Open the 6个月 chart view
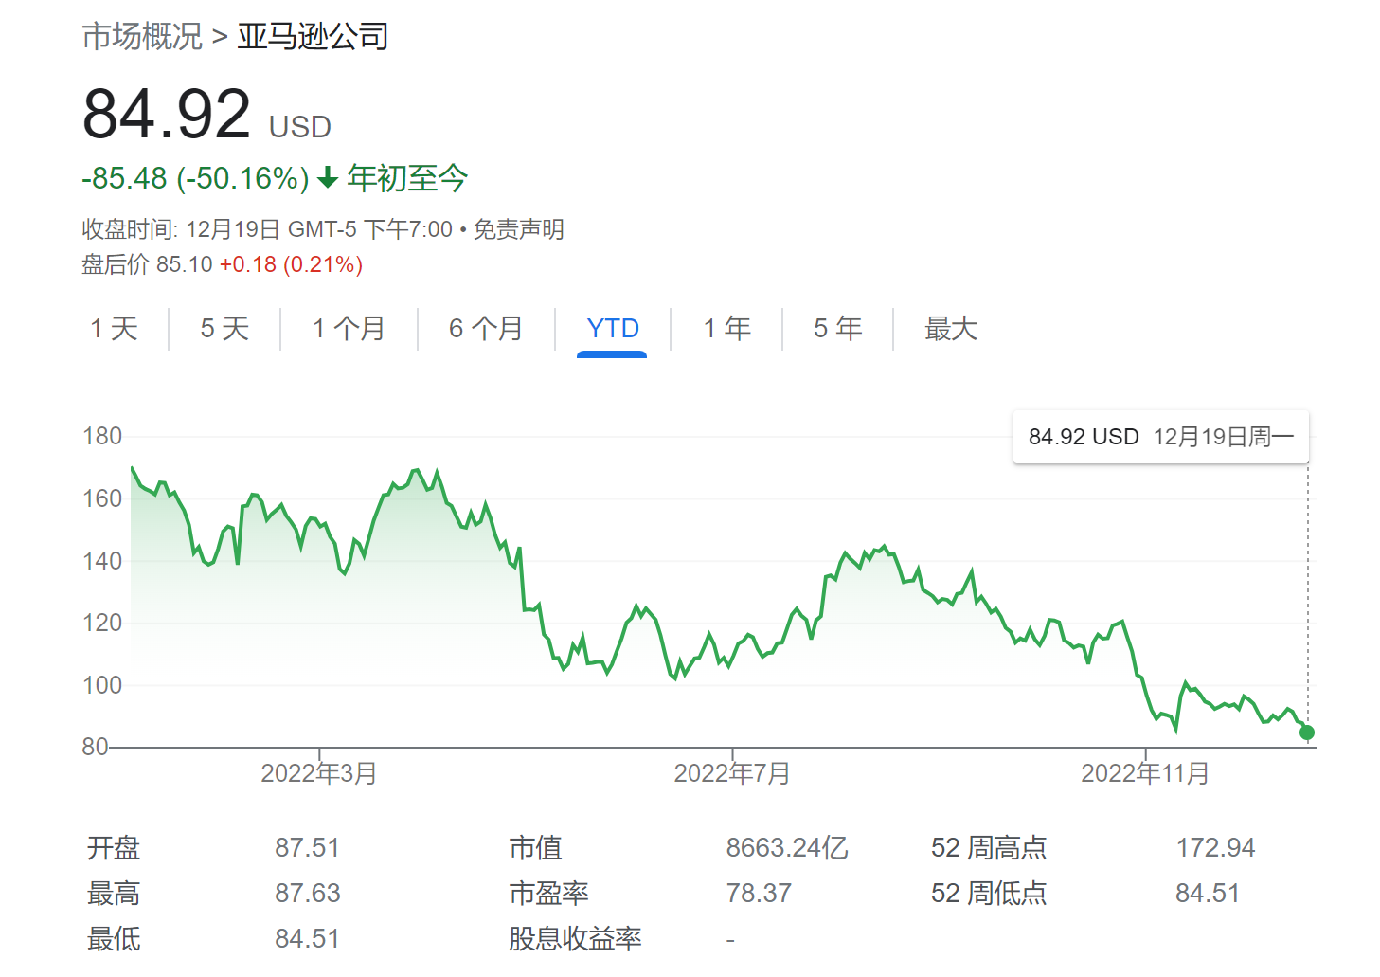This screenshot has width=1380, height=977. click(x=486, y=328)
